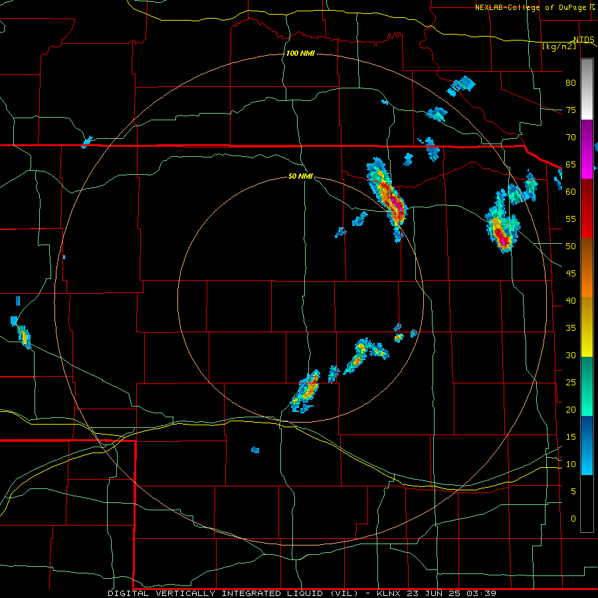Click the southern storm cell inside the 50 NMI ring
598x598 pixels.
(x=306, y=391)
